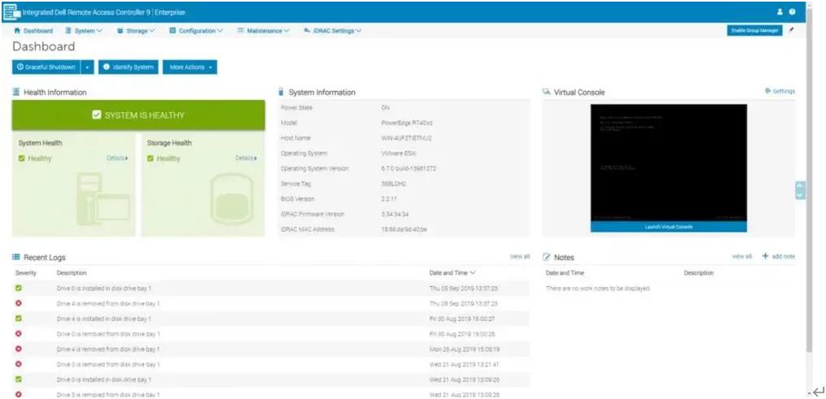Screen dimensions: 826x399
Task: Expand the power options arrow beside Graceful Shutdown
Action: click(87, 67)
